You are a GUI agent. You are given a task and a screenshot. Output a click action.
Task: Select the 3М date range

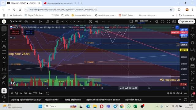(25, 93)
